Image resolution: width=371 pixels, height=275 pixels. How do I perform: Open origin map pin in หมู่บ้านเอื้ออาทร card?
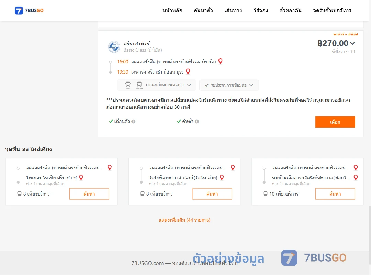pyautogui.click(x=356, y=168)
